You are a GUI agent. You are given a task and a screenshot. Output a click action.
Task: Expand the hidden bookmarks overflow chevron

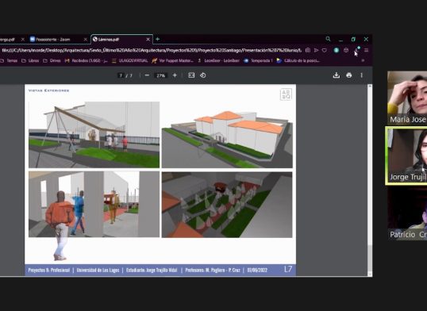[x=363, y=61]
